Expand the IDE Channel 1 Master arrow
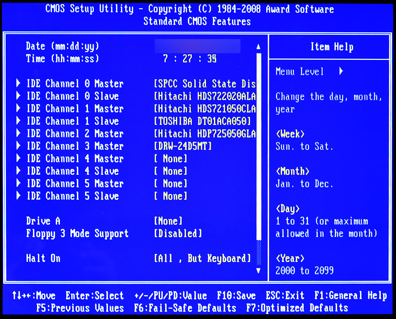 pyautogui.click(x=18, y=108)
